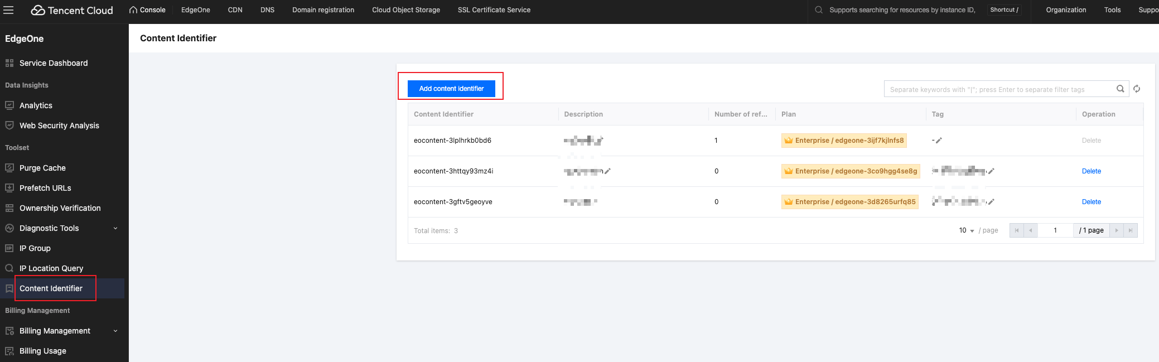
Task: Expand the Billing Management submenu
Action: tap(115, 331)
